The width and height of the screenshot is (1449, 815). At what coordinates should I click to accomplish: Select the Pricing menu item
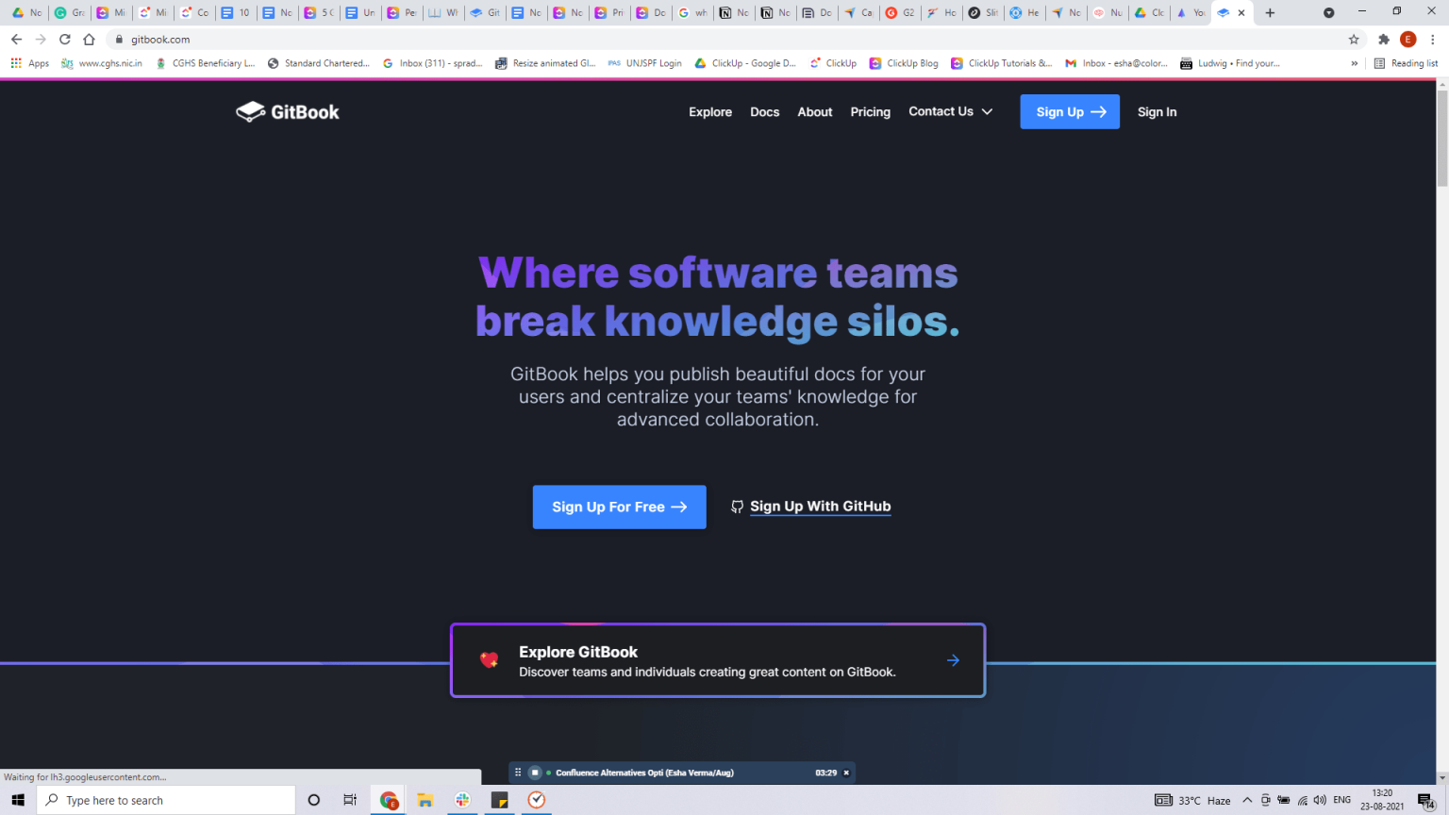pos(870,111)
